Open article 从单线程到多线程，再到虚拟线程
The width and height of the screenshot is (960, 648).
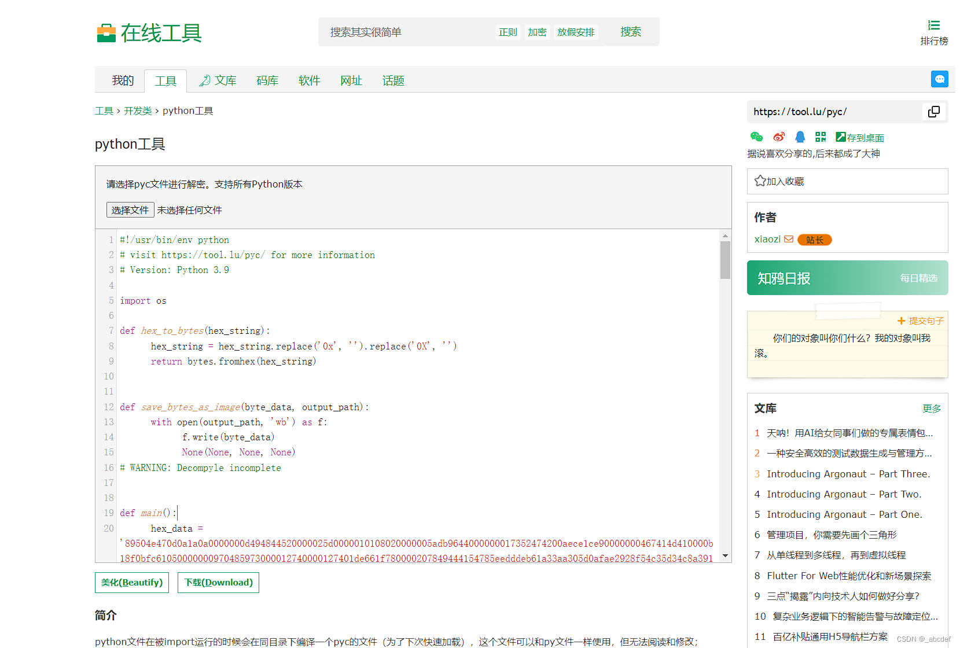point(836,555)
